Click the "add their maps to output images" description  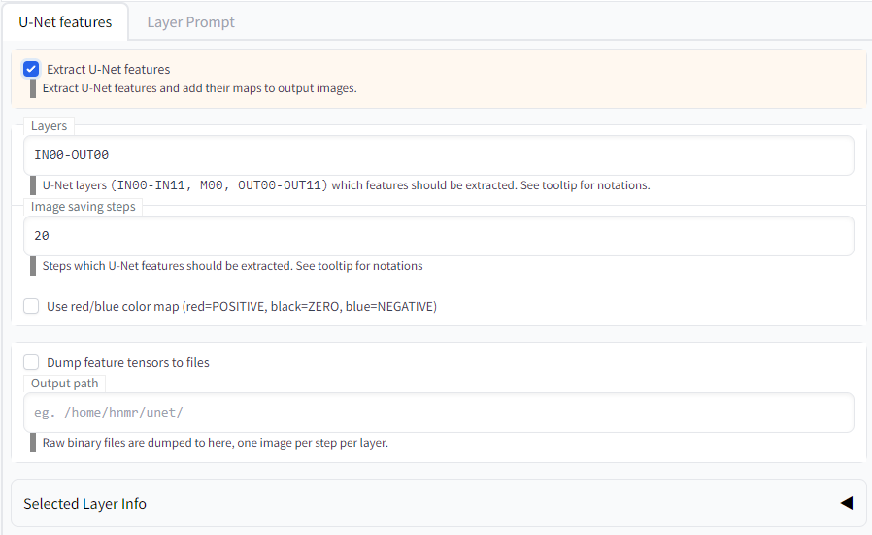click(199, 88)
